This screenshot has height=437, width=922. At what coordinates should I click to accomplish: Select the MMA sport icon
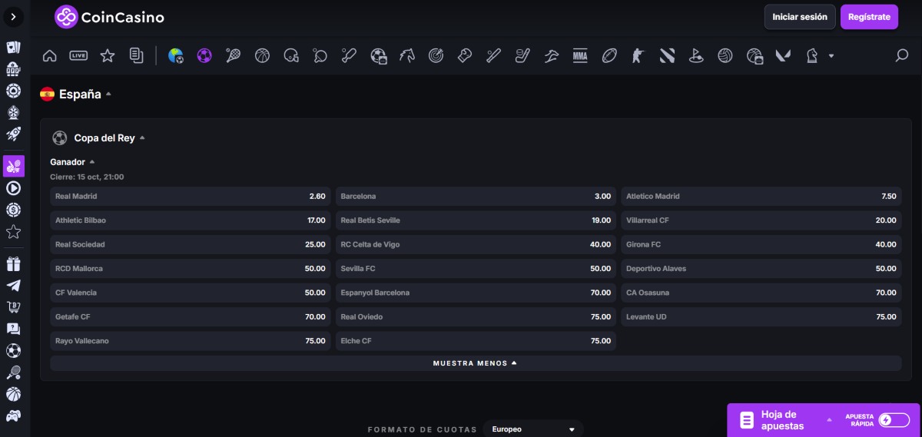tap(580, 55)
